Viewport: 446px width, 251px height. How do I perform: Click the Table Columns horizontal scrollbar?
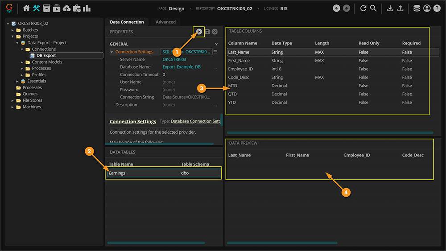(x=330, y=132)
